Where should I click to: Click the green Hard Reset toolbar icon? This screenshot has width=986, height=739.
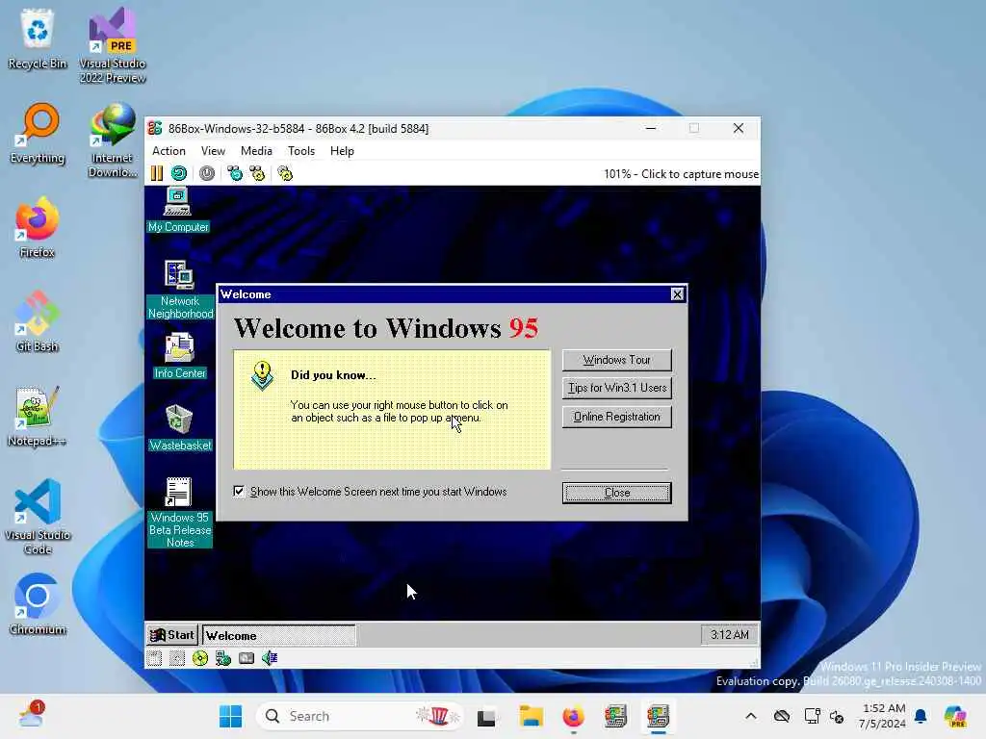click(x=179, y=173)
